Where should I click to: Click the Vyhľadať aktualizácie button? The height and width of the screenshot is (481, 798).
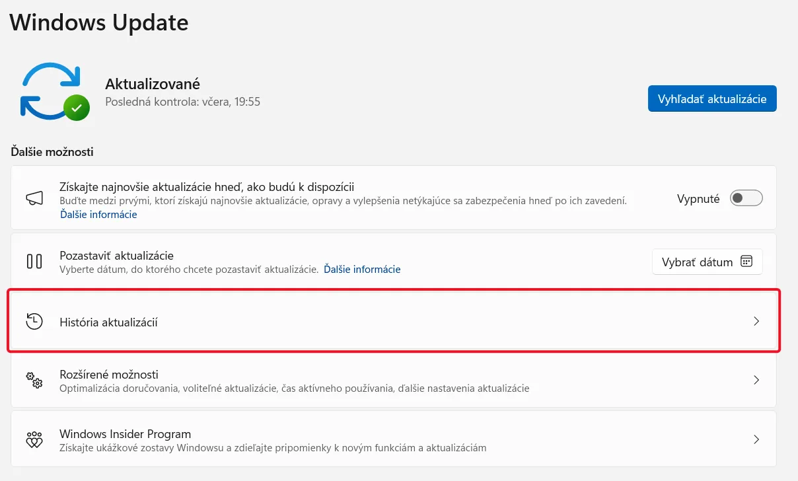pos(712,98)
